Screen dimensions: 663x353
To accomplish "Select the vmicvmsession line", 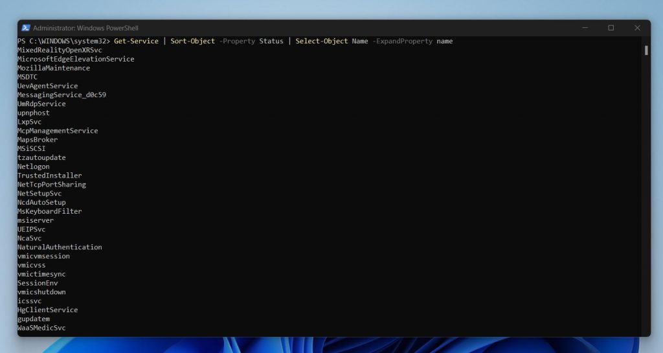I will (x=43, y=256).
